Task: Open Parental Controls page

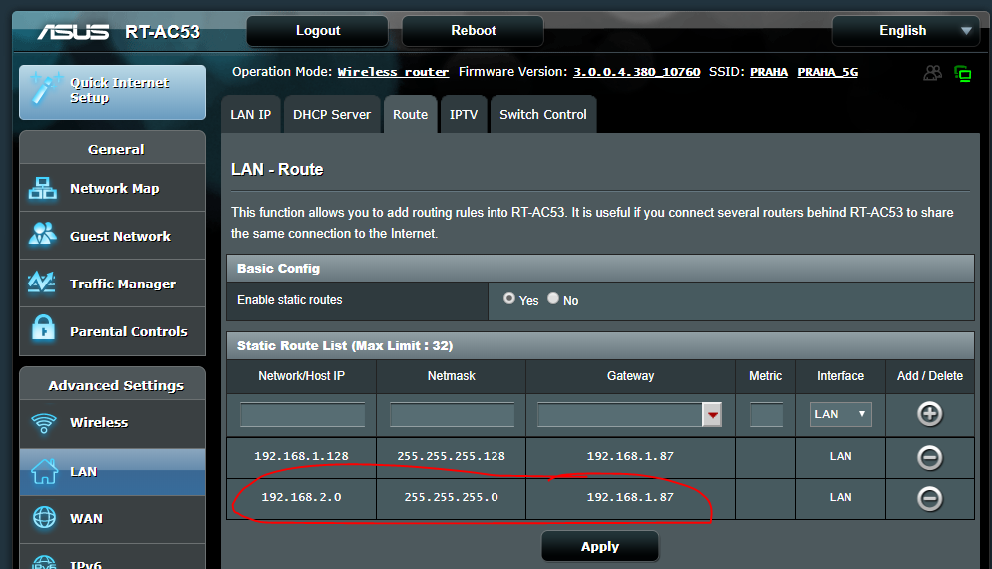Action: [112, 331]
